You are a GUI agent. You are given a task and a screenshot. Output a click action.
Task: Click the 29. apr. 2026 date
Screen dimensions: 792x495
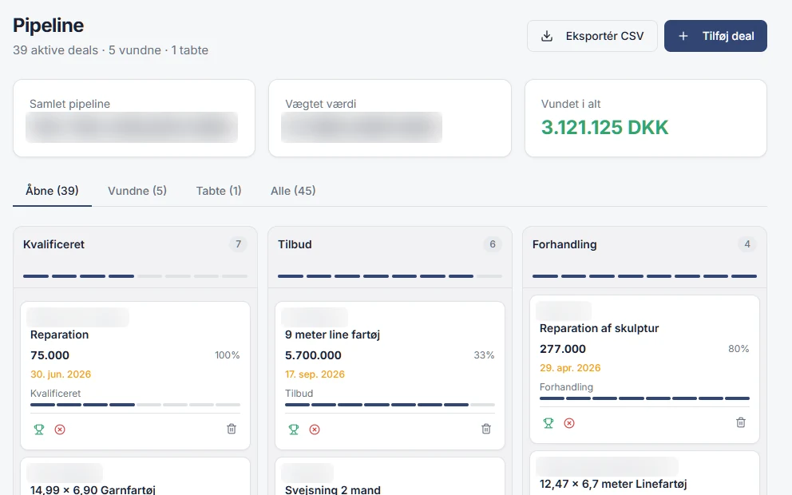pyautogui.click(x=570, y=368)
